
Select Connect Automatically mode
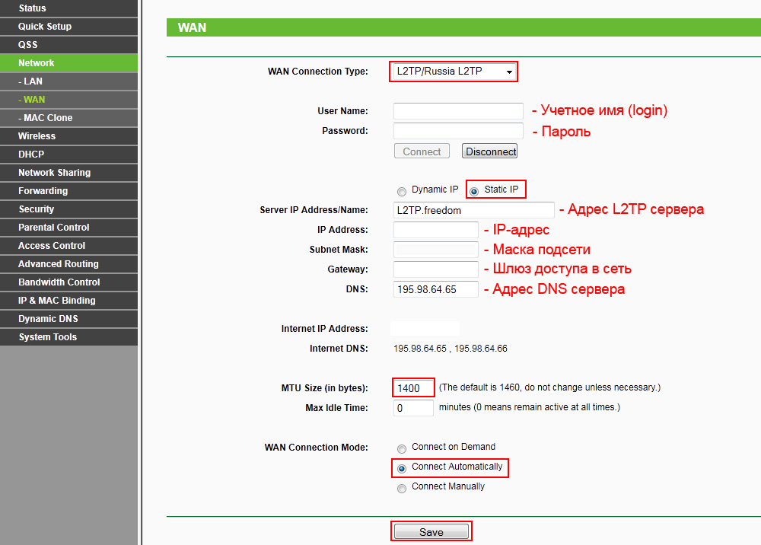401,468
